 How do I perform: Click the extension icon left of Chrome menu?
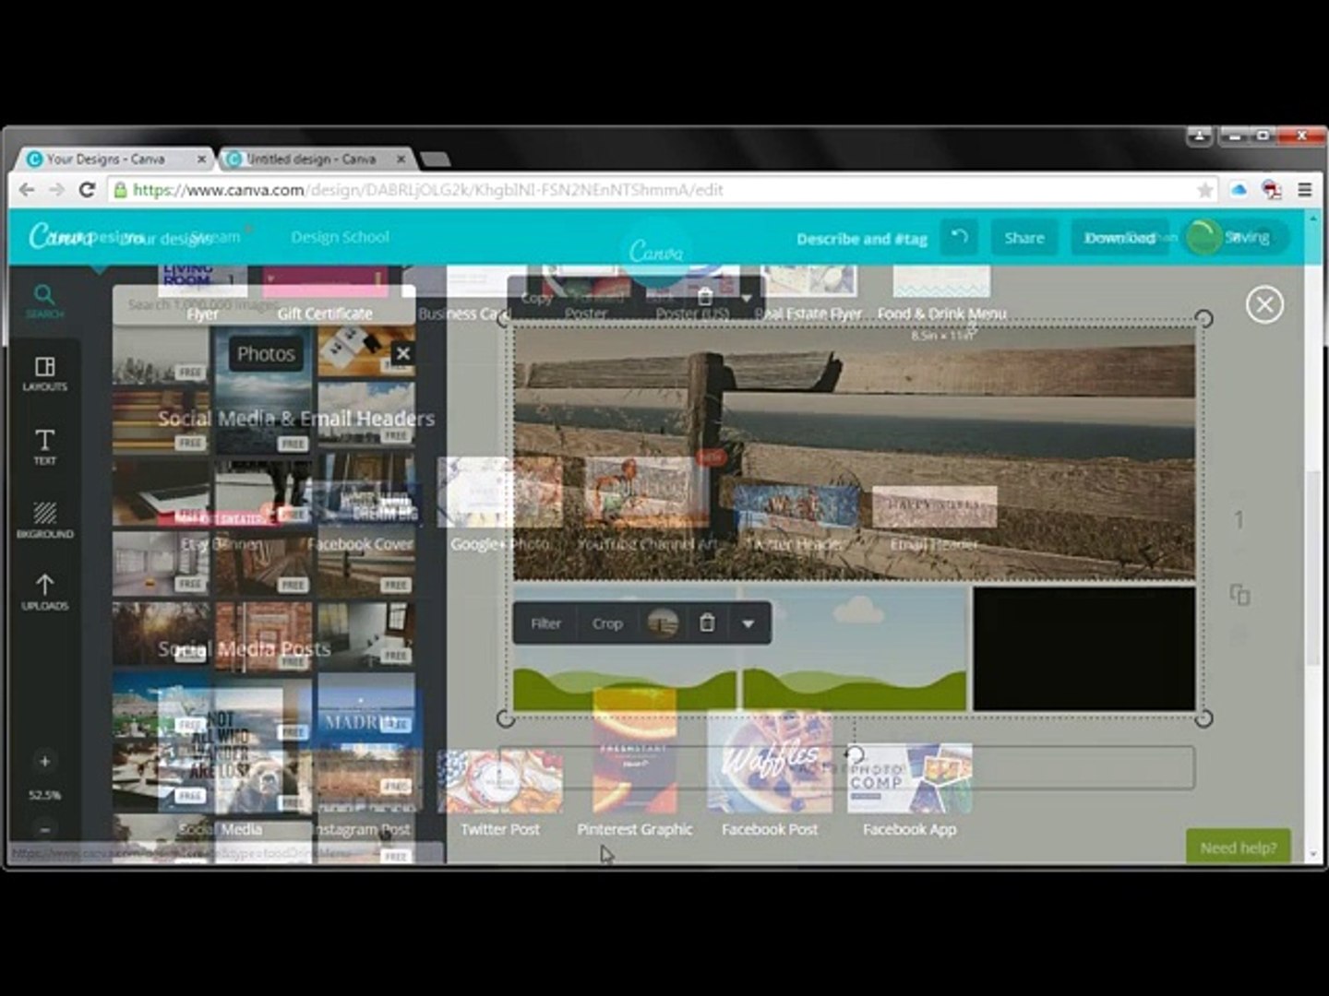[1272, 189]
